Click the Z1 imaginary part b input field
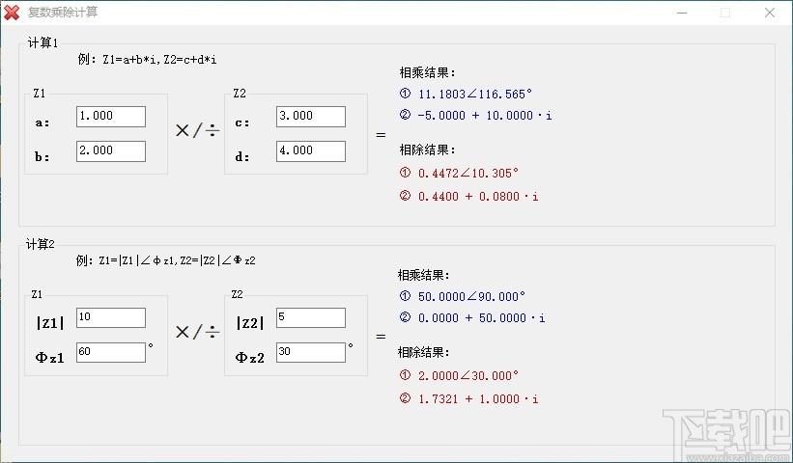 click(x=111, y=151)
